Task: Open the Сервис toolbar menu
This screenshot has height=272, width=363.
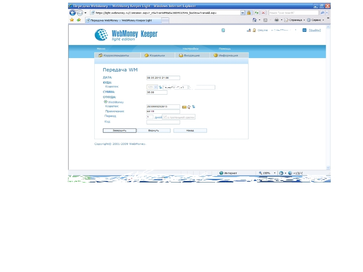Action: [315, 20]
